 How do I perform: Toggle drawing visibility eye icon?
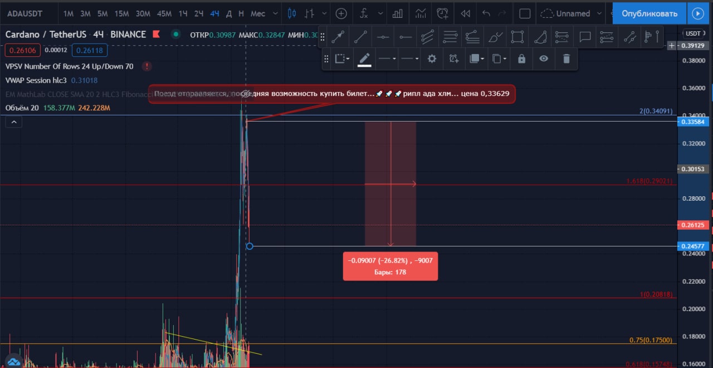click(544, 59)
